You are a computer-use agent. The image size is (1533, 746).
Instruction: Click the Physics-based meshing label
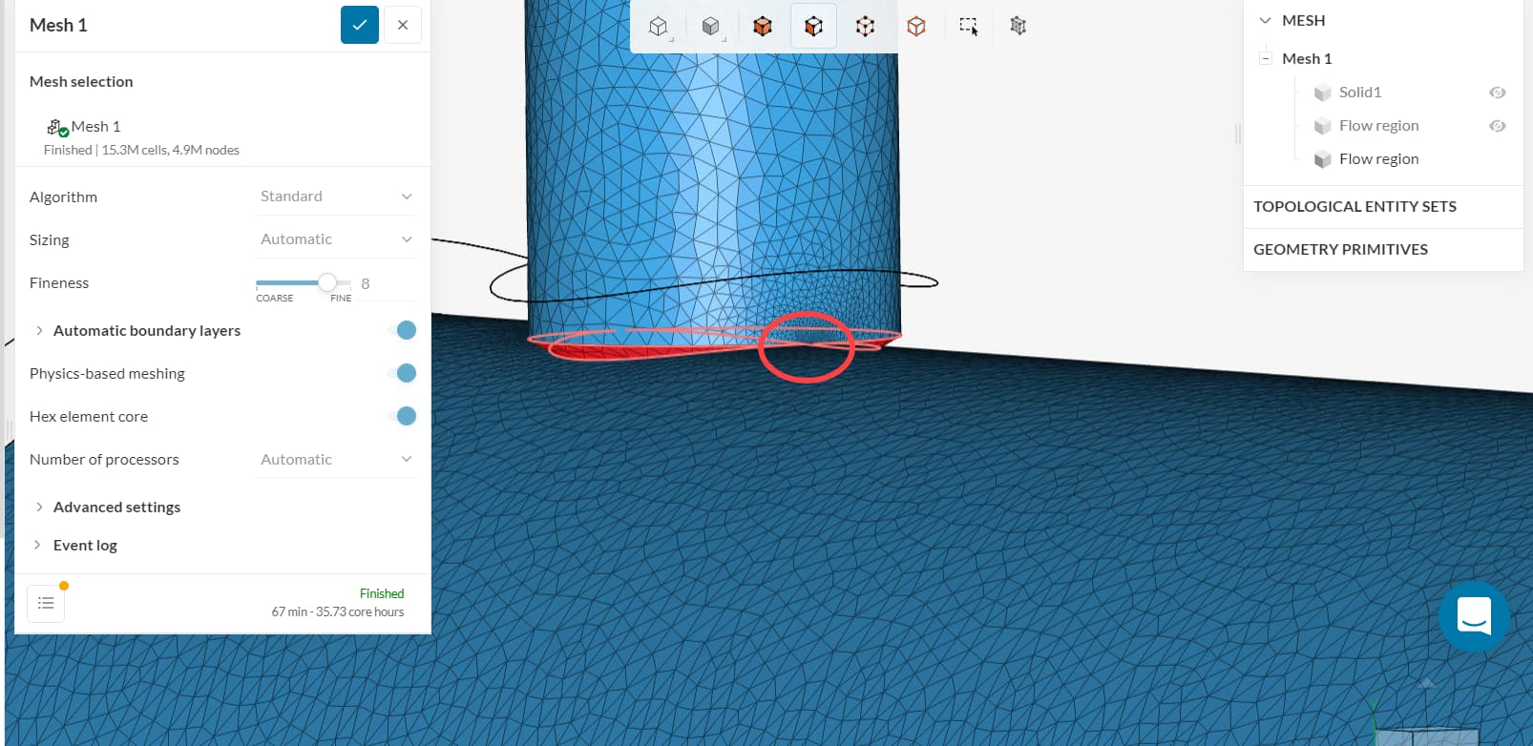(107, 373)
